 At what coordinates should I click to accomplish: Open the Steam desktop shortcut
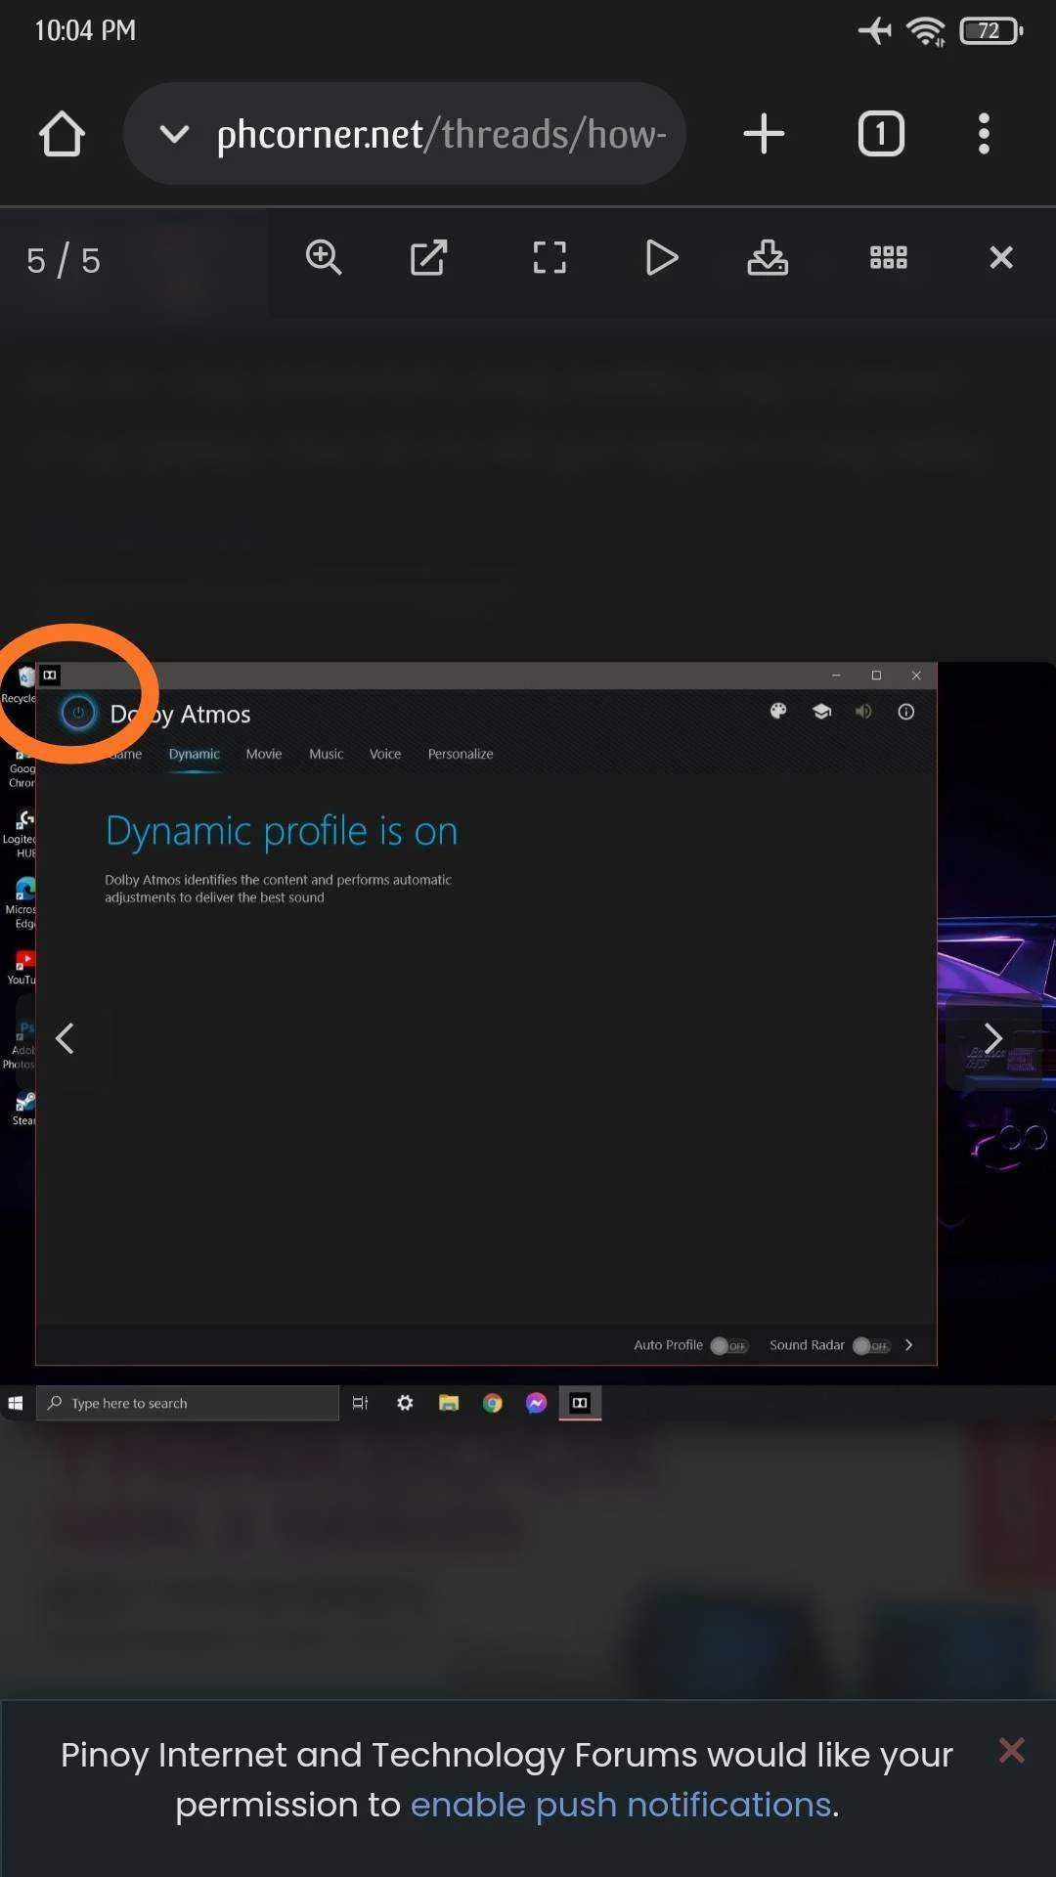tap(23, 1109)
